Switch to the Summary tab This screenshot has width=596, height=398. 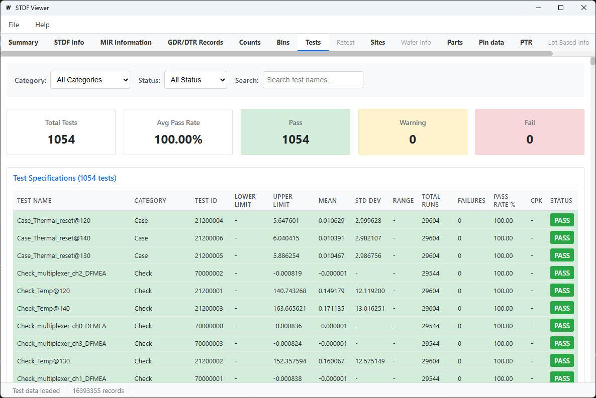pyautogui.click(x=23, y=43)
